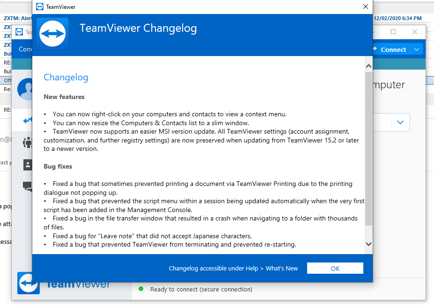The image size is (434, 305).
Task: Click the "Bug fixes" section heading
Action: 58,166
